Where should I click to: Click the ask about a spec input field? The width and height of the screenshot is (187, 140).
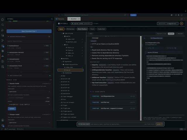(x=116, y=124)
